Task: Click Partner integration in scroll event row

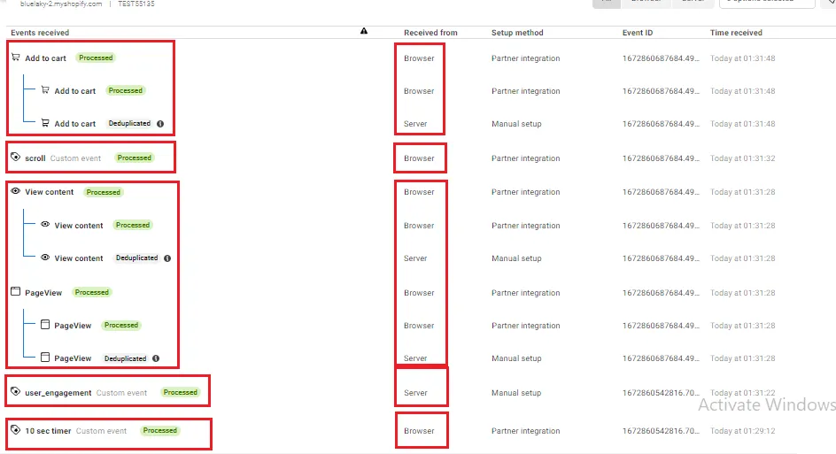Action: pyautogui.click(x=526, y=158)
